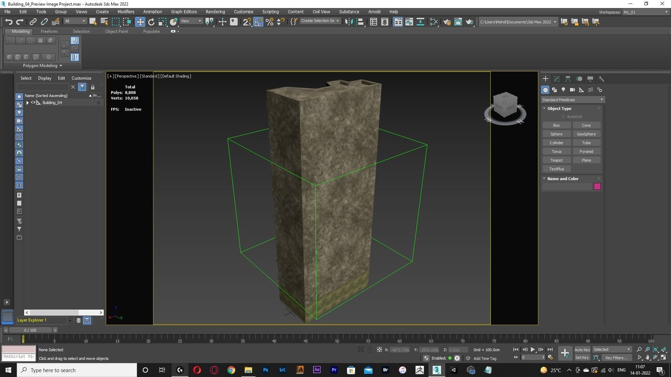Toggle display geometry filter in explorer sidebar

point(19,96)
